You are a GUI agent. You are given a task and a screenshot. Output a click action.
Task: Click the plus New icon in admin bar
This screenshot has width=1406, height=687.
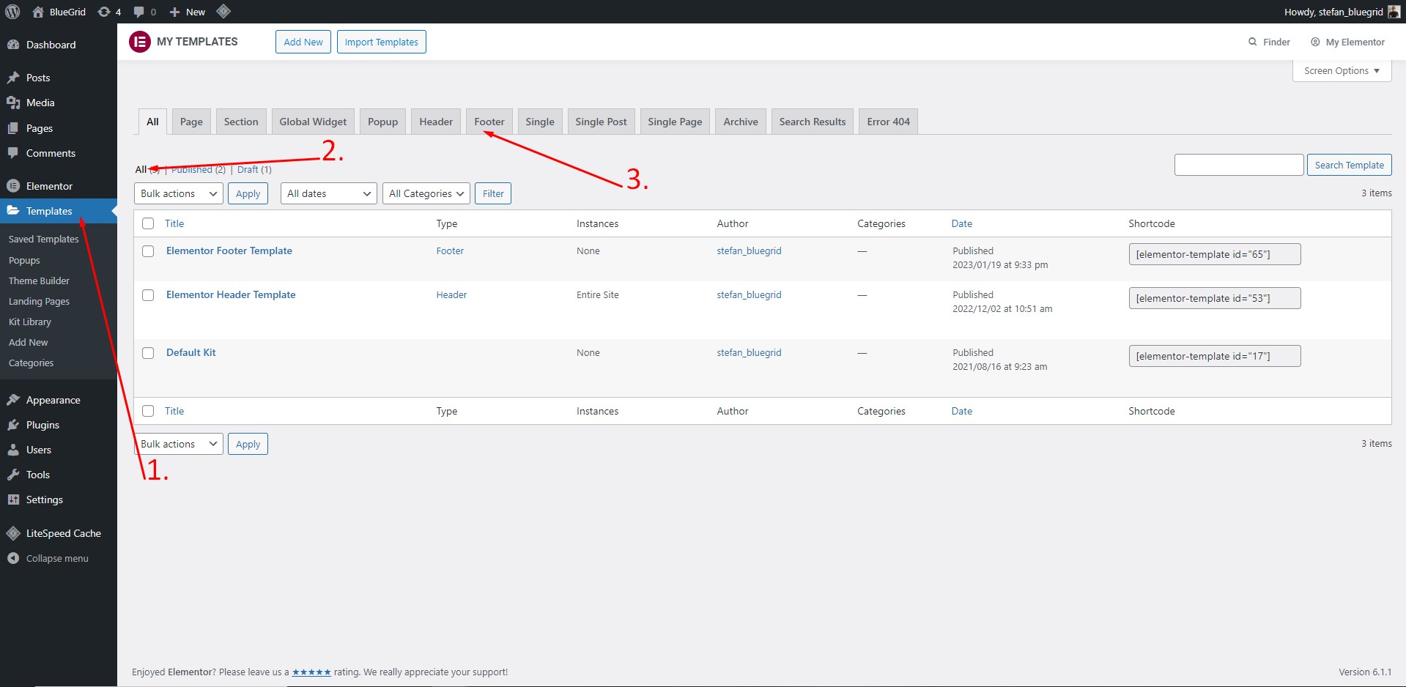point(174,12)
